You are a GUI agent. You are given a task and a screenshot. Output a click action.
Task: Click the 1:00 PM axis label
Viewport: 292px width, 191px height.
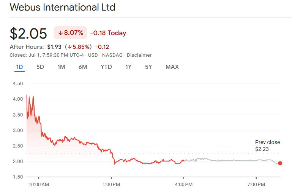pos(111,185)
